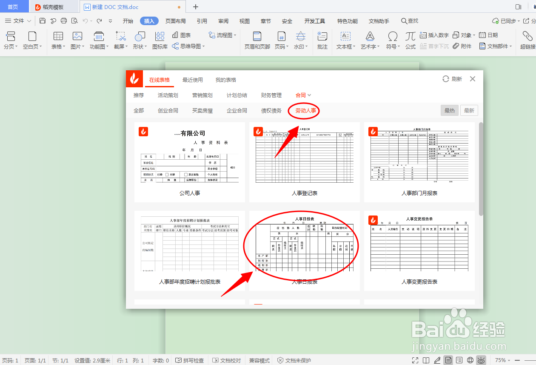Switch to the 在线表格 tab
The height and width of the screenshot is (365, 536).
(160, 80)
